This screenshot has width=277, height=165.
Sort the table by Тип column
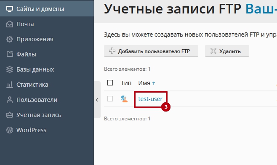coord(126,83)
